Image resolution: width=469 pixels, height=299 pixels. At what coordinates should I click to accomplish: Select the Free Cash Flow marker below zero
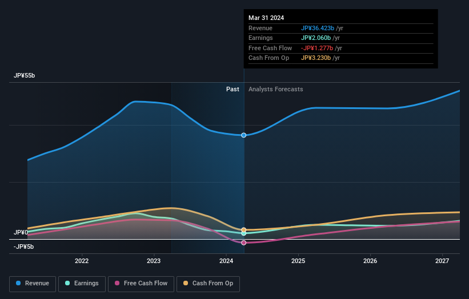click(x=244, y=243)
